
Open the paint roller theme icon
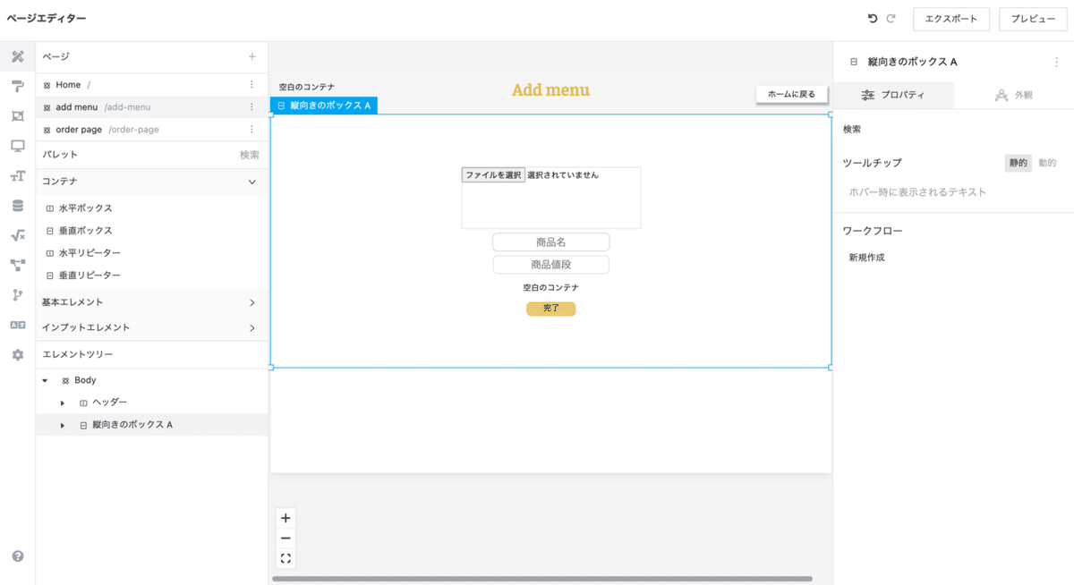[17, 86]
